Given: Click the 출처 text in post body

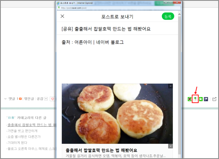Looking at the screenshot, I should 93,42.
